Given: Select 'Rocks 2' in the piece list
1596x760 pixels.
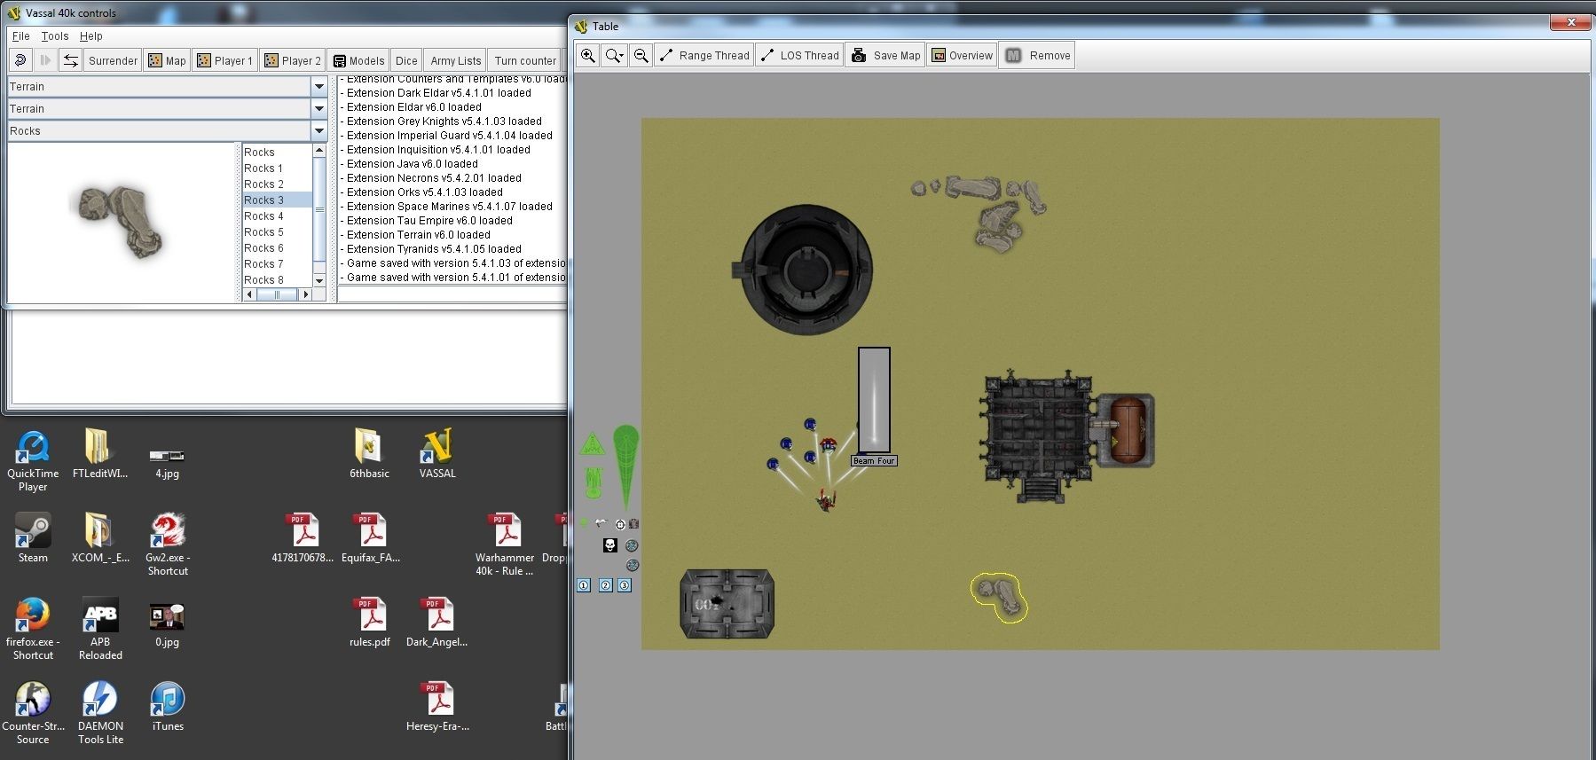Looking at the screenshot, I should [x=277, y=184].
